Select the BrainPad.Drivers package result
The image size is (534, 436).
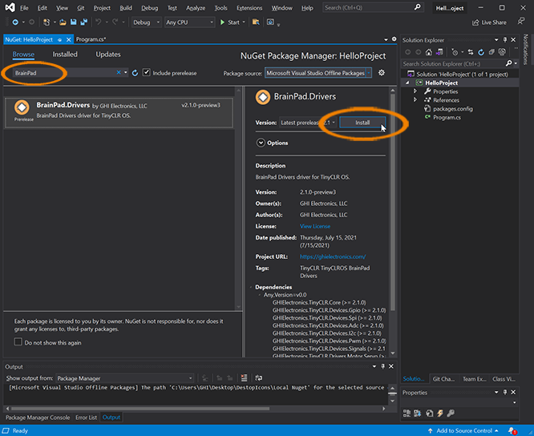point(119,113)
